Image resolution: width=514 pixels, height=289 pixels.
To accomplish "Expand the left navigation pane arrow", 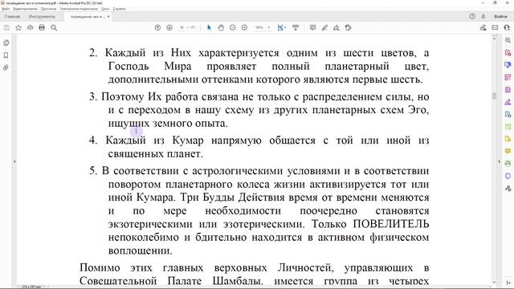I will tap(14, 161).
